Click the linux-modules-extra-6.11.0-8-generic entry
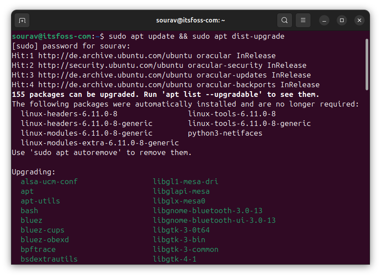 (x=99, y=143)
